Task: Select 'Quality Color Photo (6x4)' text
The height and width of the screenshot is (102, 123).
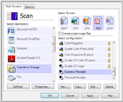Action: pyautogui.click(x=79, y=49)
